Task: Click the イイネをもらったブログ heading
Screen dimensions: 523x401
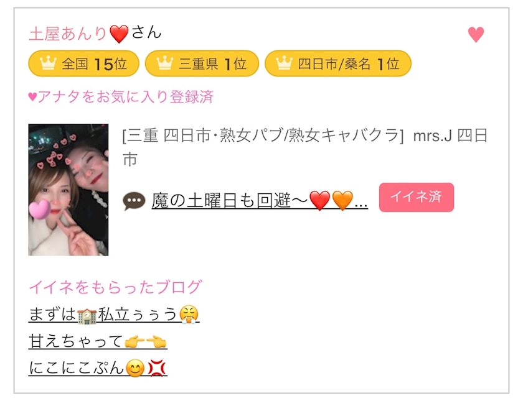Action: tap(115, 287)
